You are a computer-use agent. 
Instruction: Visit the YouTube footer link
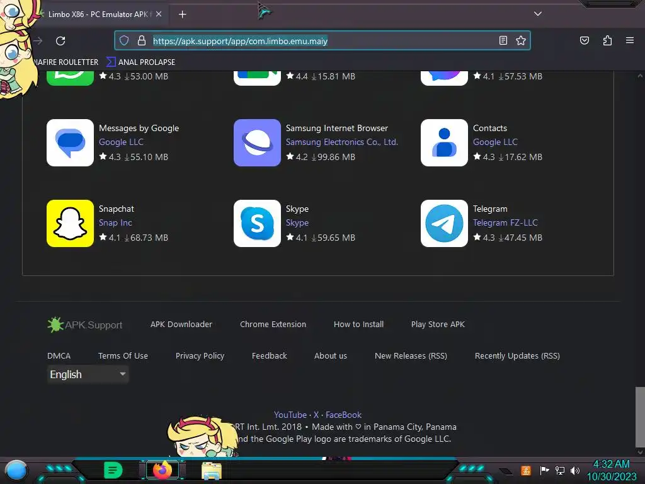point(290,415)
